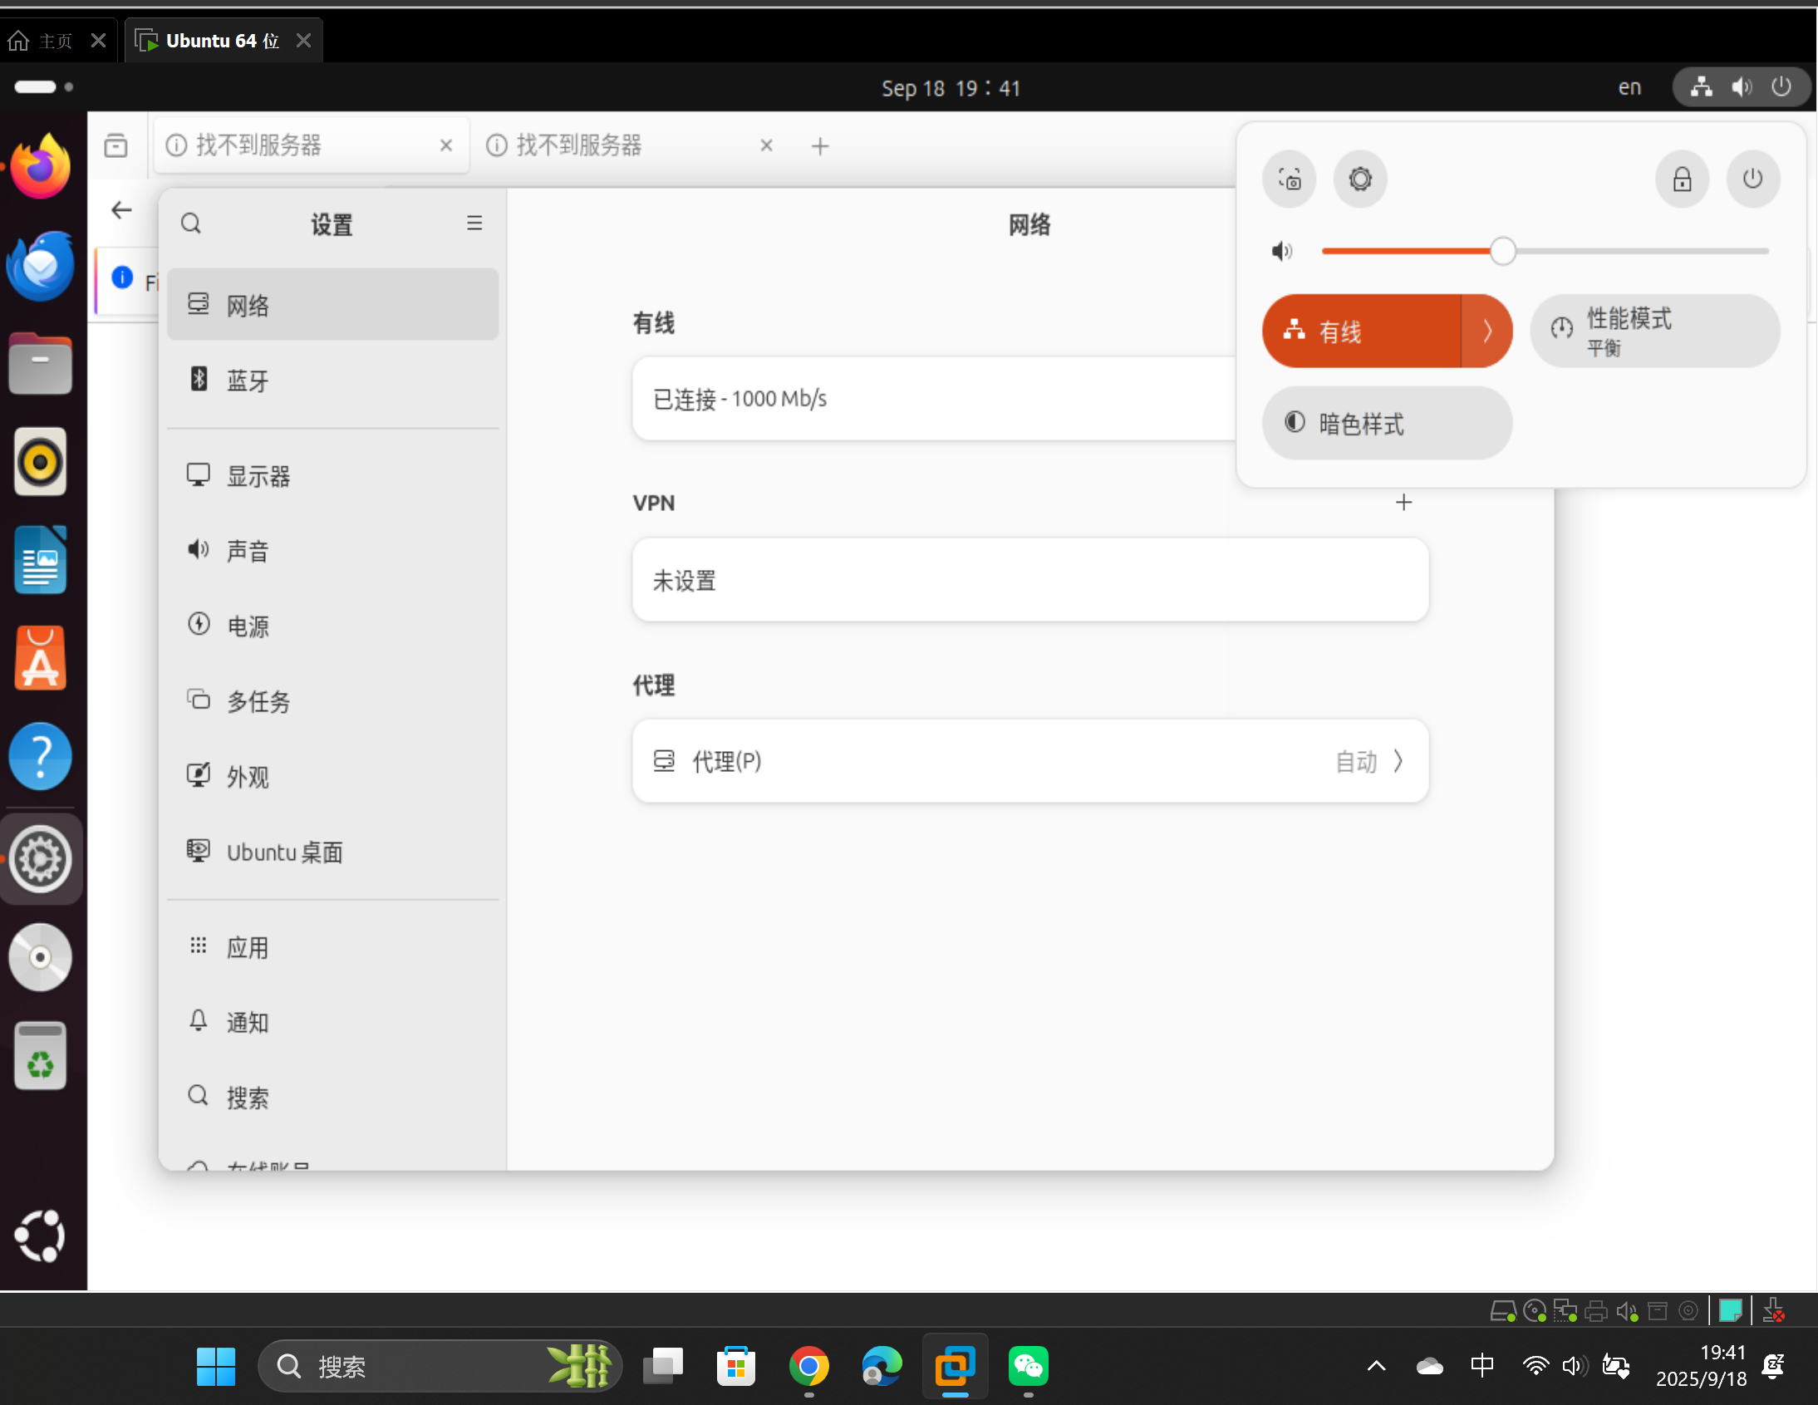Open Rhythmbox music player from the dock
This screenshot has height=1405, width=1818.
pos(40,461)
